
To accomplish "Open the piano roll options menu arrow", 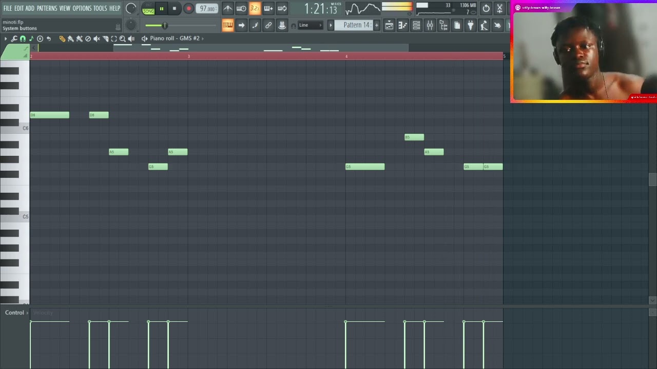I will (6, 39).
